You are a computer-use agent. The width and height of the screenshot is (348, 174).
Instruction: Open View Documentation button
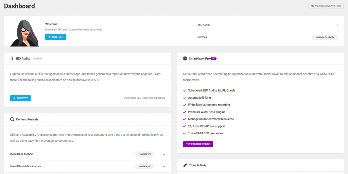click(326, 6)
